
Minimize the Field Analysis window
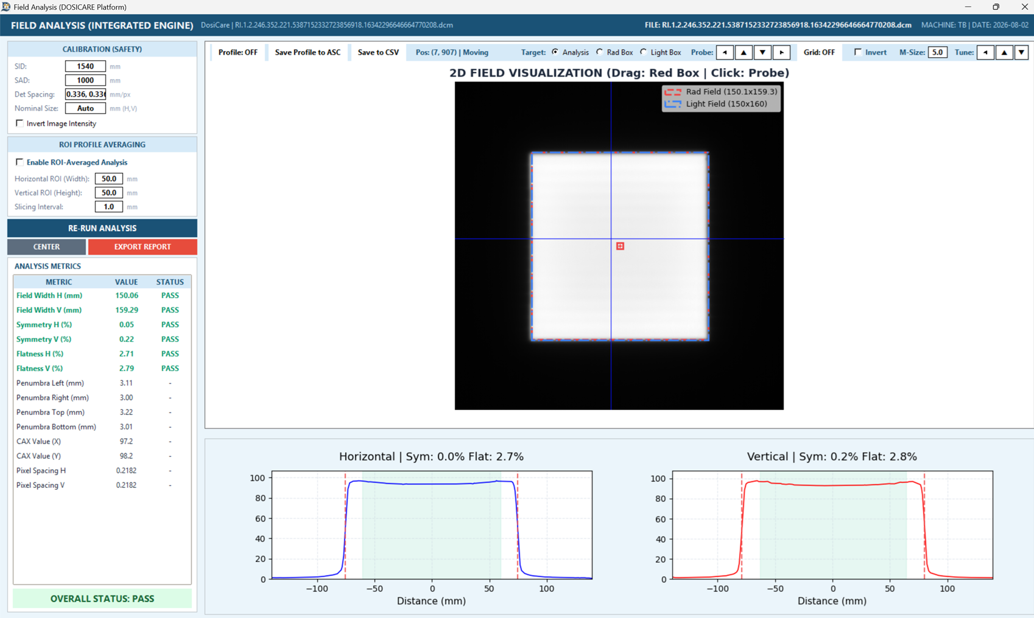(x=968, y=7)
